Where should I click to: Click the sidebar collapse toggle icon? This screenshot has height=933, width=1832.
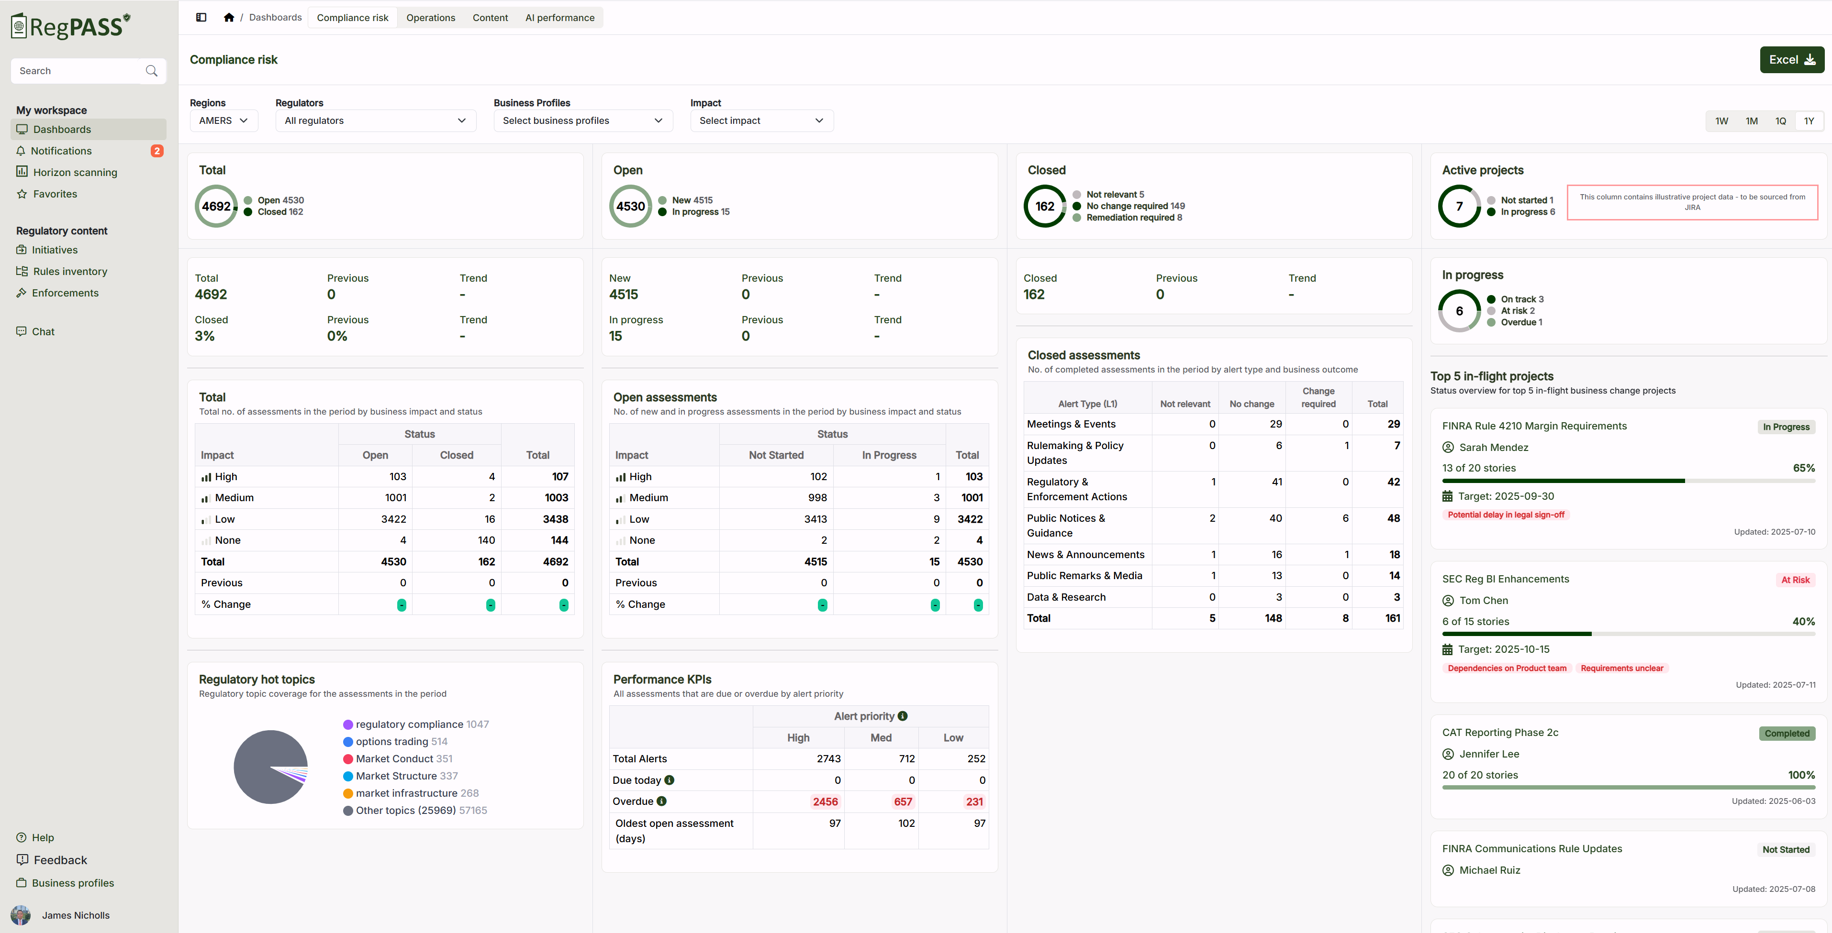click(201, 17)
